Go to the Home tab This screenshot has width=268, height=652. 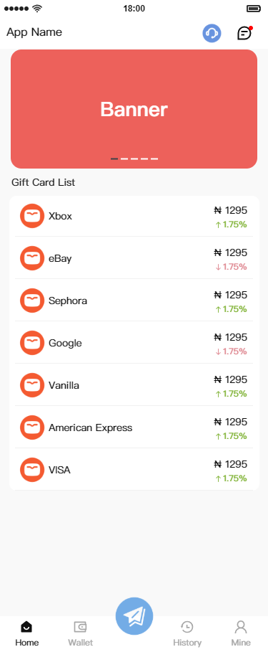pyautogui.click(x=27, y=633)
